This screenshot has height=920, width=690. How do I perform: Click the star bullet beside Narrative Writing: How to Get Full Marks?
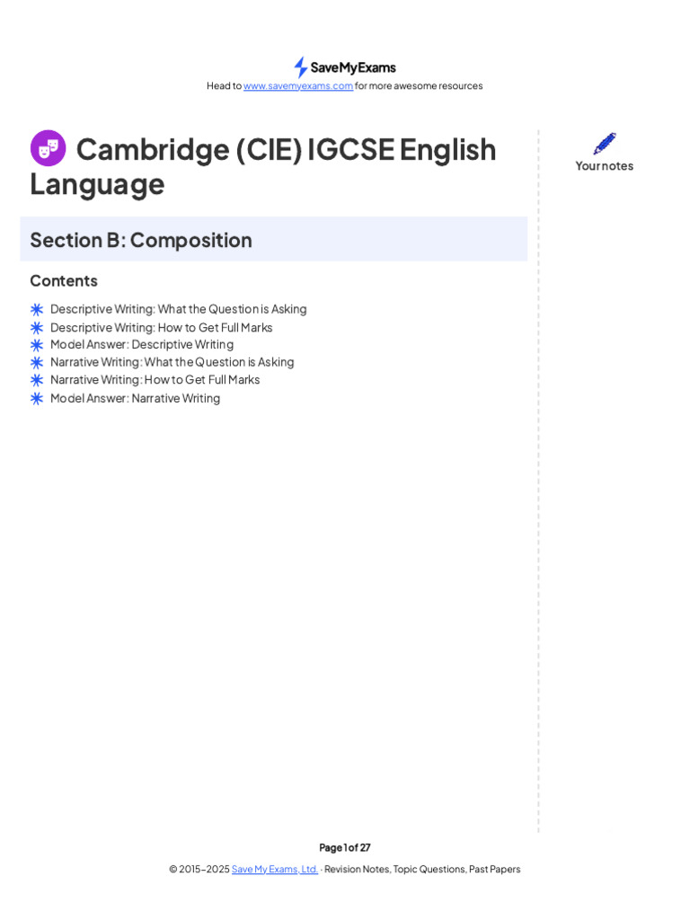click(37, 380)
